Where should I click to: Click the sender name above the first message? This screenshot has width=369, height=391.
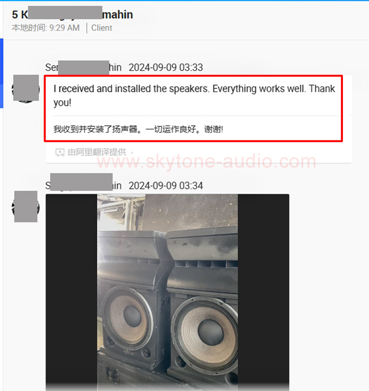point(84,68)
